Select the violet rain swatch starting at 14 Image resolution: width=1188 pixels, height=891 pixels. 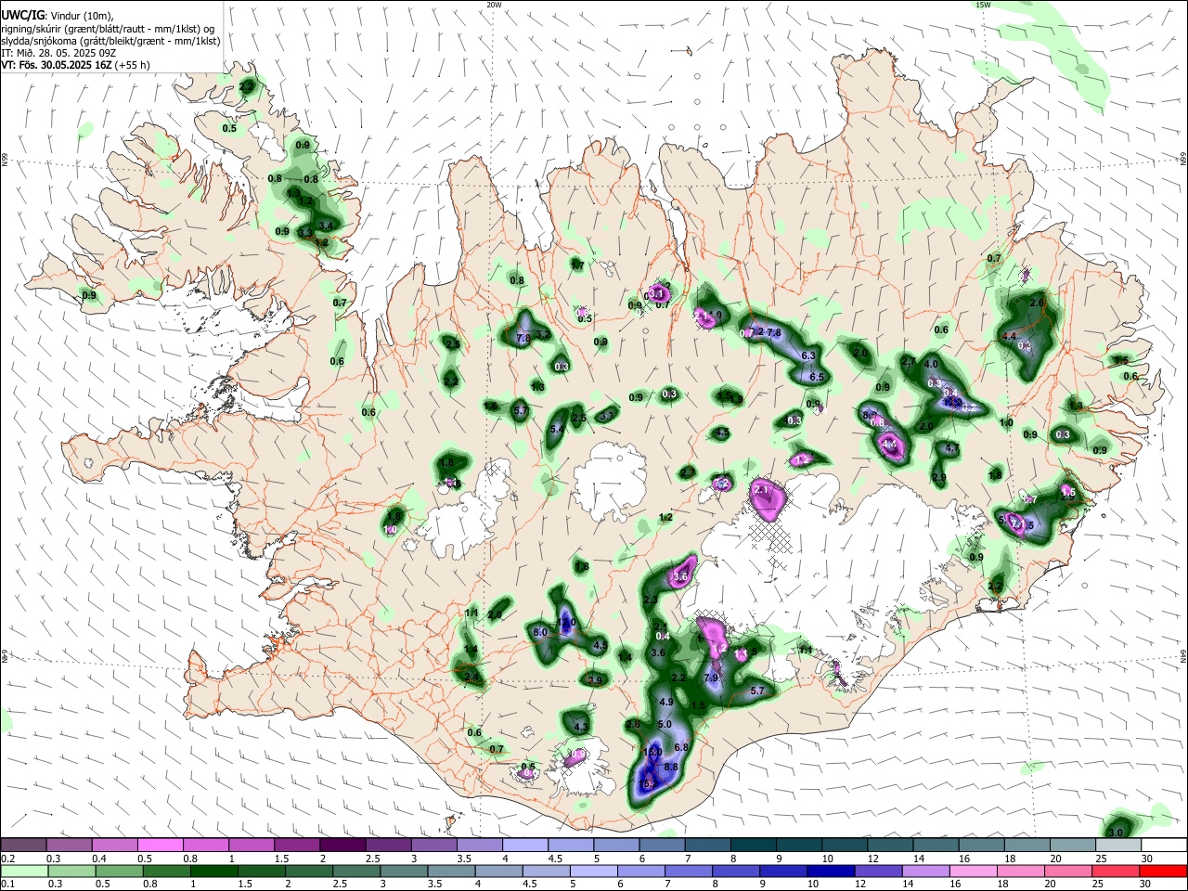pyautogui.click(x=924, y=872)
